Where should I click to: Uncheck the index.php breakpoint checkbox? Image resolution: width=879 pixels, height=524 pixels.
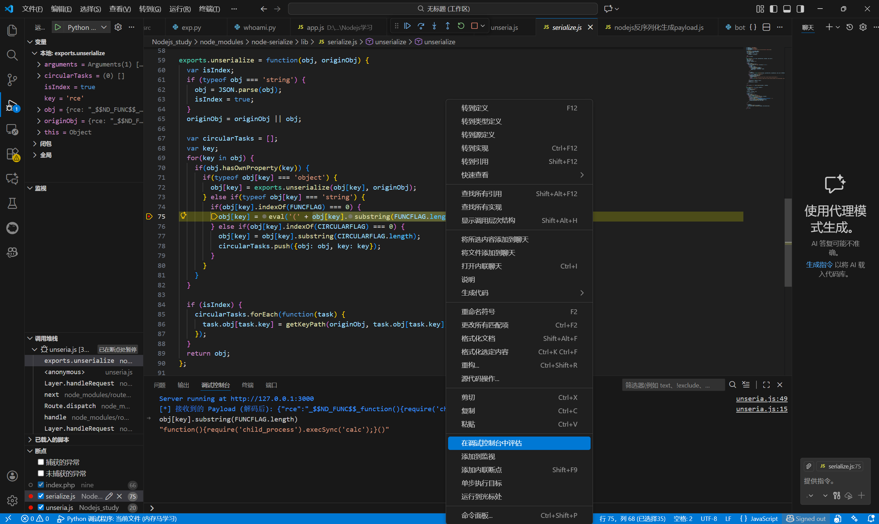(x=41, y=485)
